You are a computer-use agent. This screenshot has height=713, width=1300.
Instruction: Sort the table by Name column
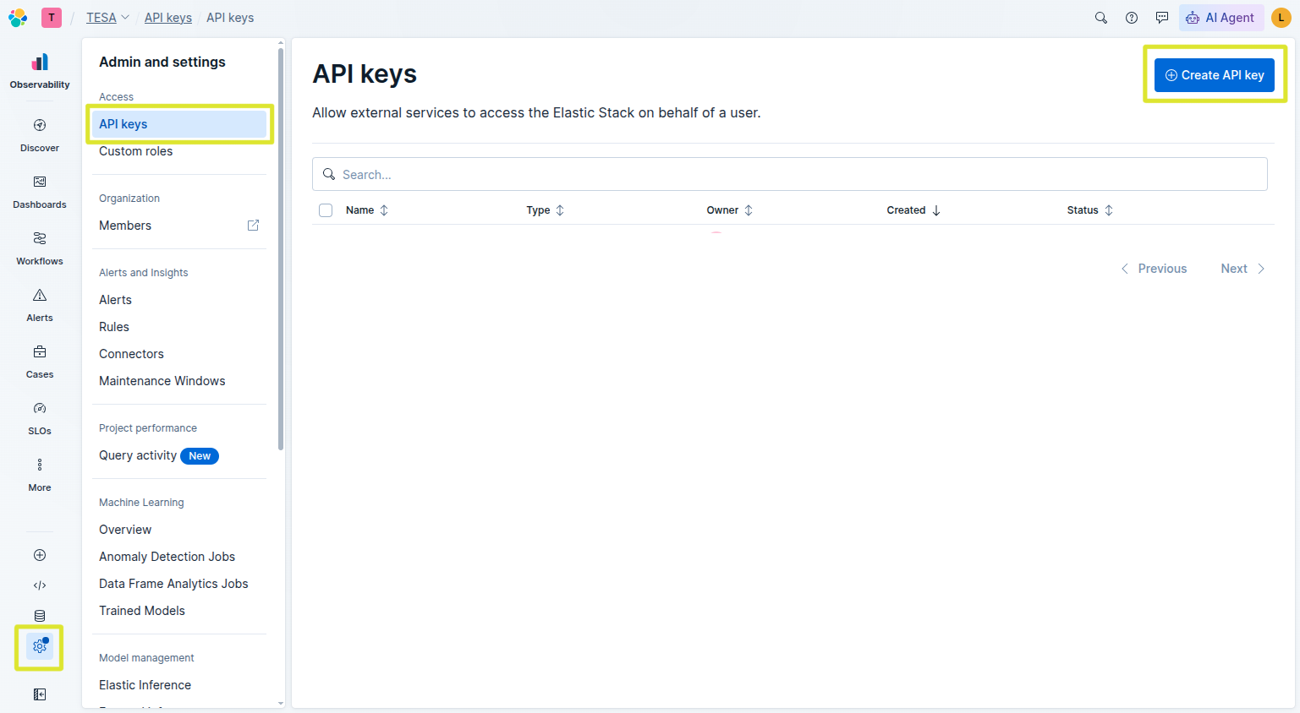367,210
